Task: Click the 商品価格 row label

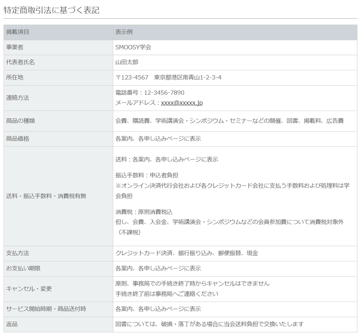Action: click(18, 139)
